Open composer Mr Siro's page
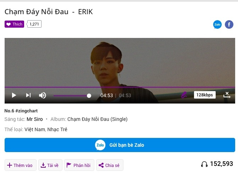This screenshot has height=173, width=238. point(35,119)
